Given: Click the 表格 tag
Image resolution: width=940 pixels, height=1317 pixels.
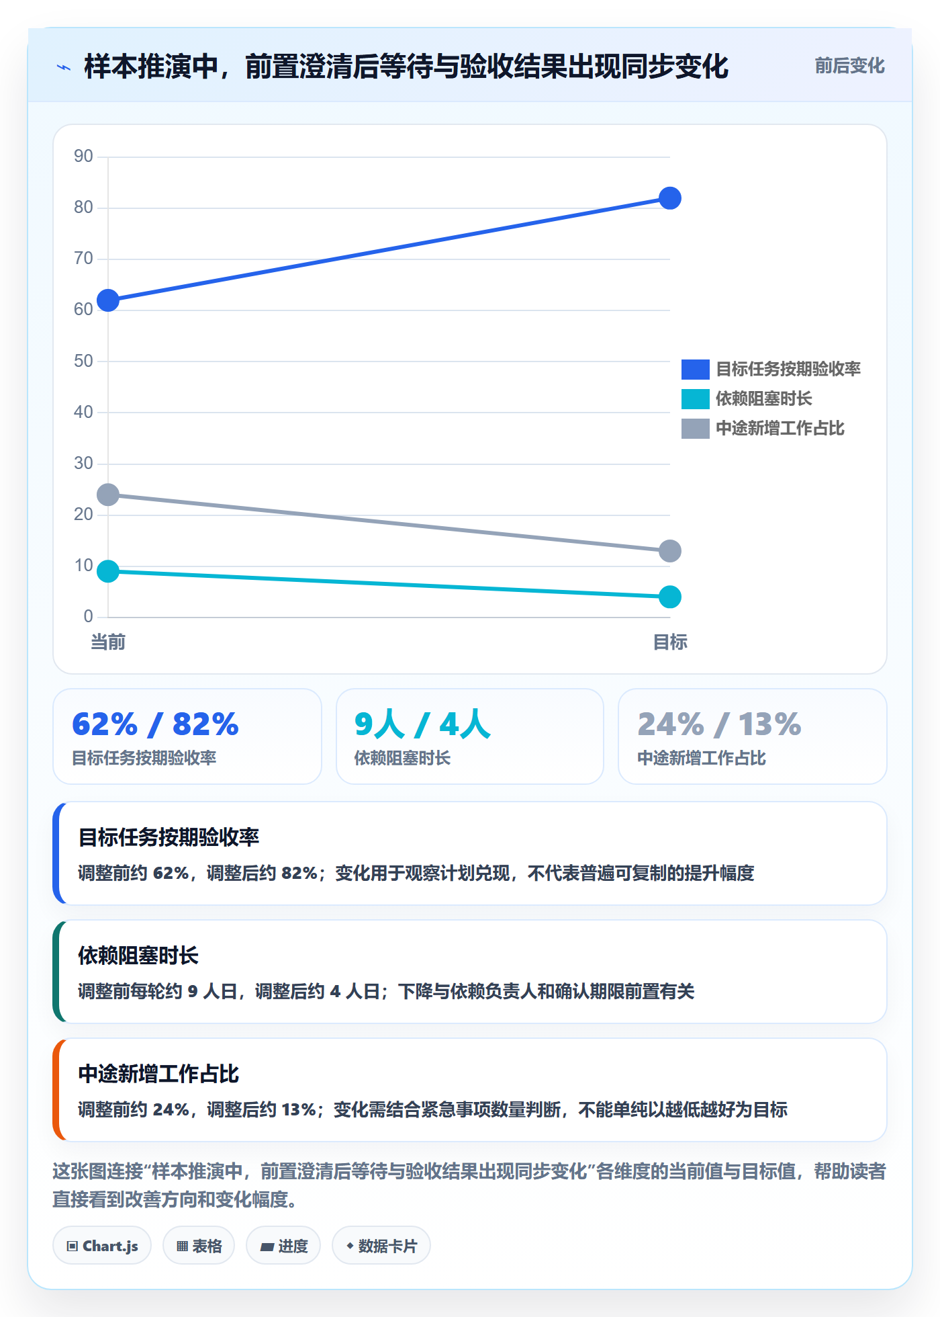Looking at the screenshot, I should coord(199,1246).
